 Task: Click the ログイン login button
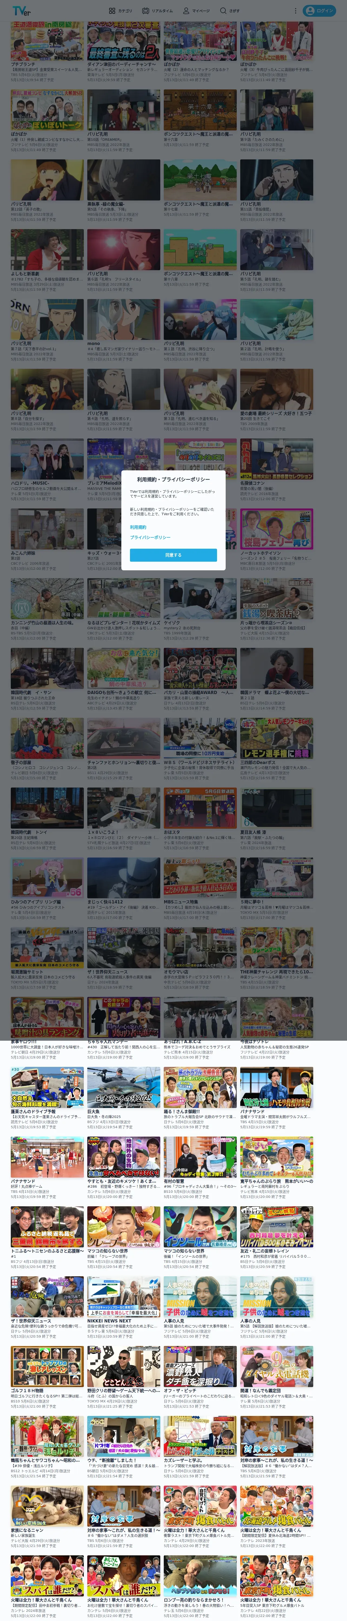point(319,11)
